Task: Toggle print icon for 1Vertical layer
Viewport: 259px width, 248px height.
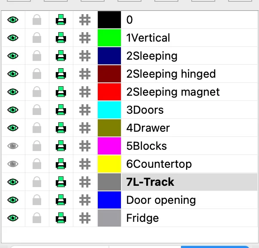Action: (x=61, y=38)
